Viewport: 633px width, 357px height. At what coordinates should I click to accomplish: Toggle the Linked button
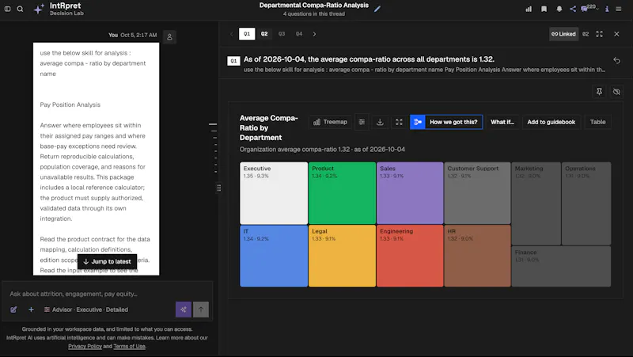point(563,34)
